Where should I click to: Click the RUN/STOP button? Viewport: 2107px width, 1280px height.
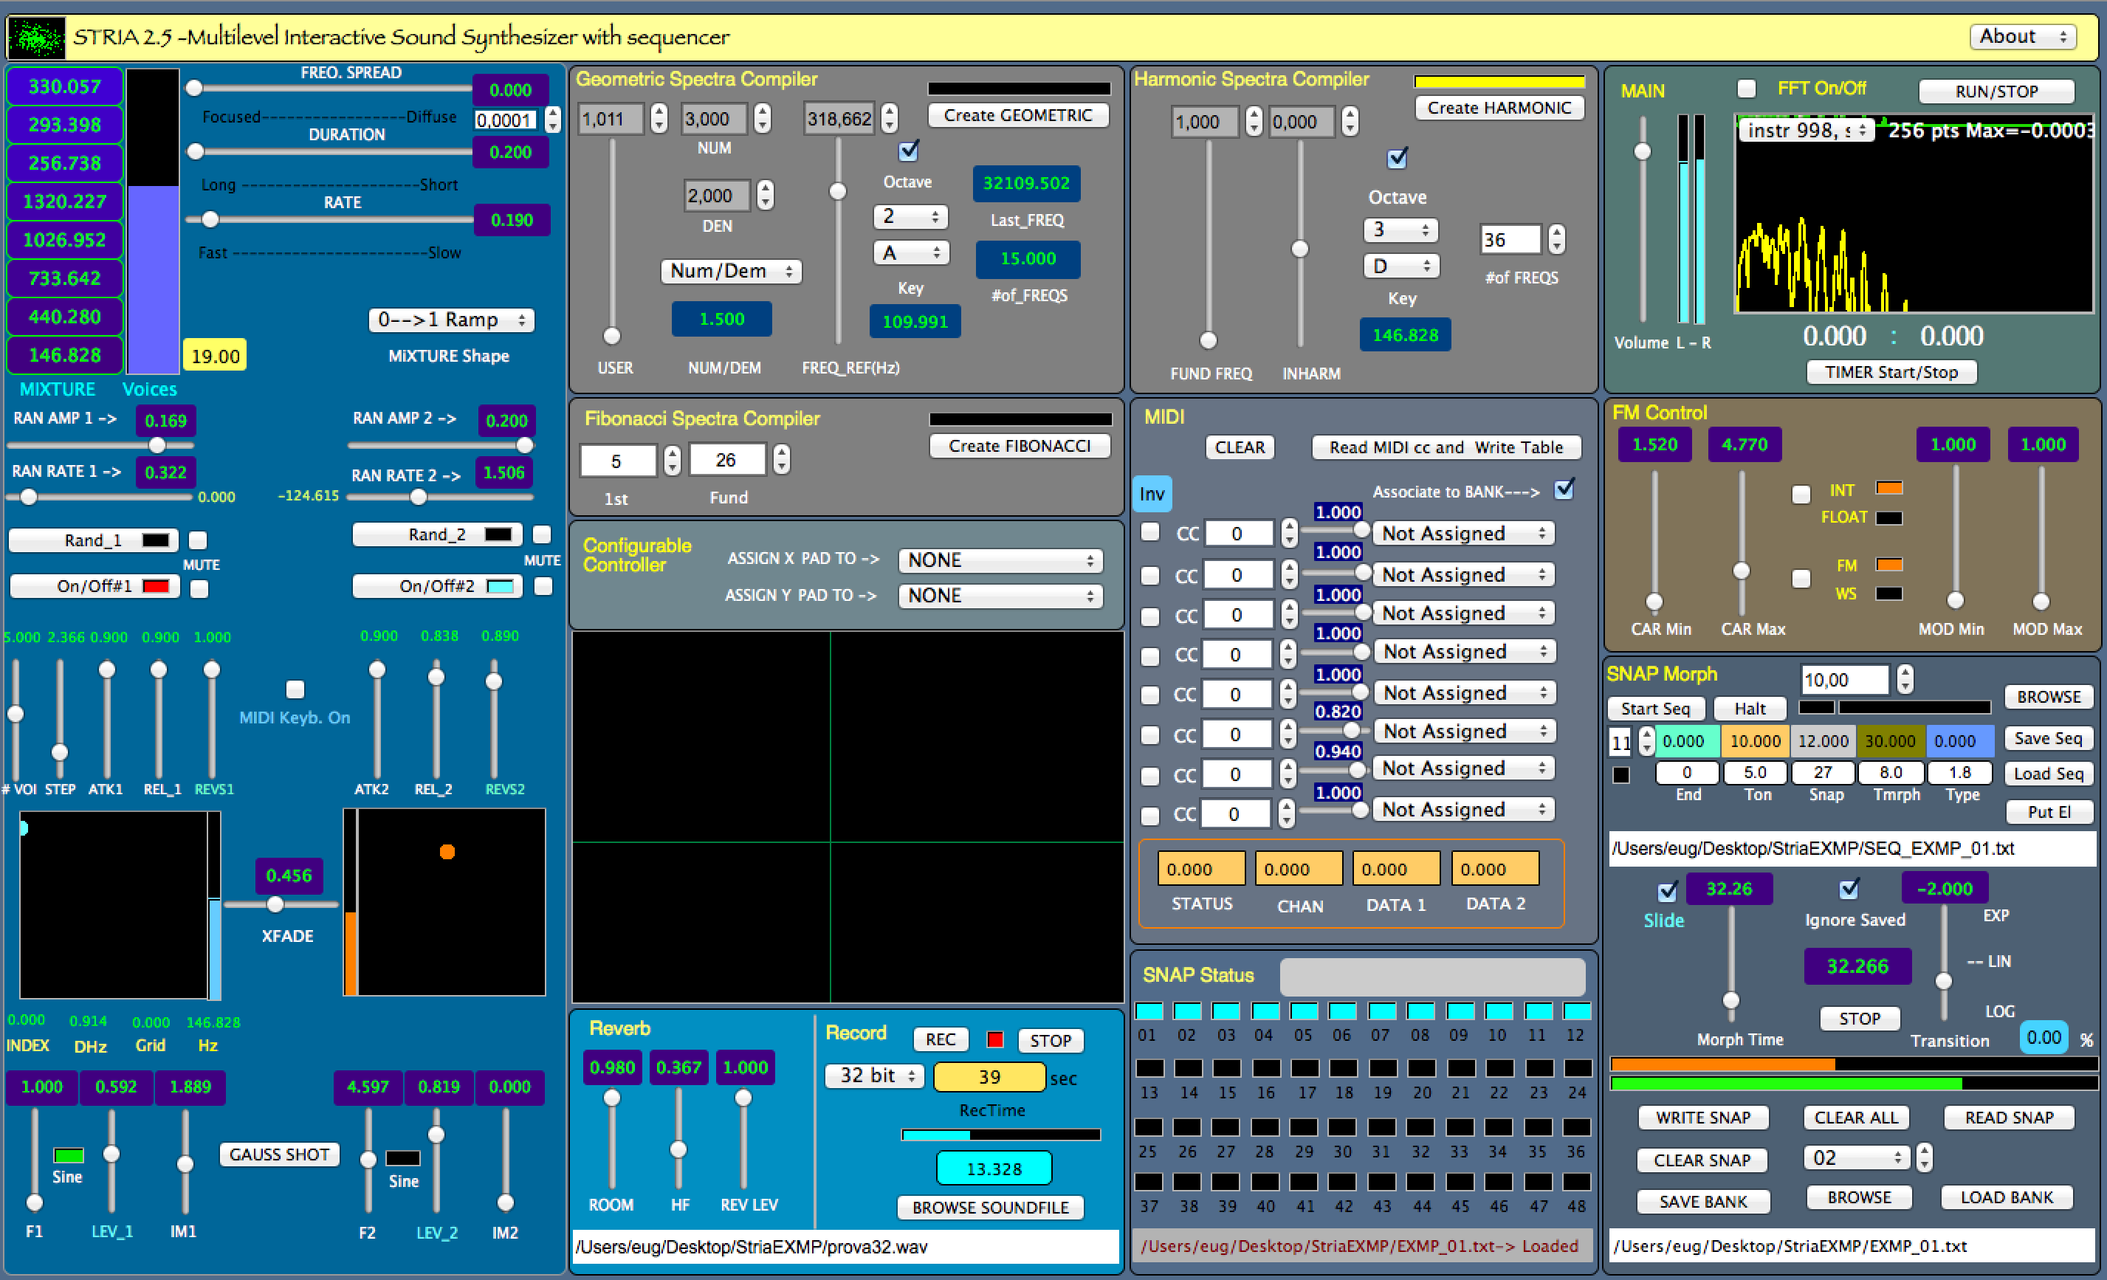pyautogui.click(x=1996, y=91)
